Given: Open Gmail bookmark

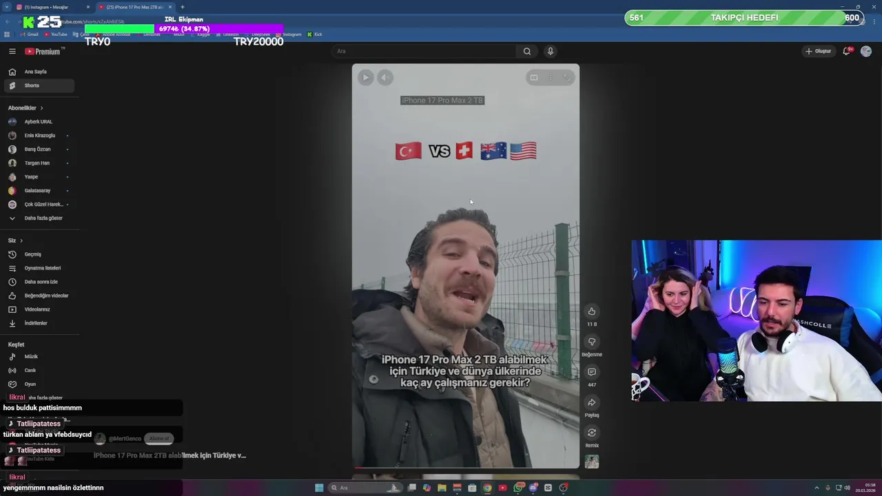Looking at the screenshot, I should tap(30, 34).
